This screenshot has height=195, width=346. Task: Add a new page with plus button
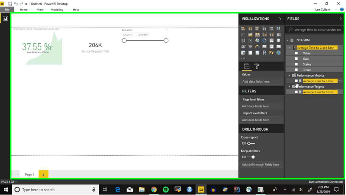pyautogui.click(x=44, y=175)
